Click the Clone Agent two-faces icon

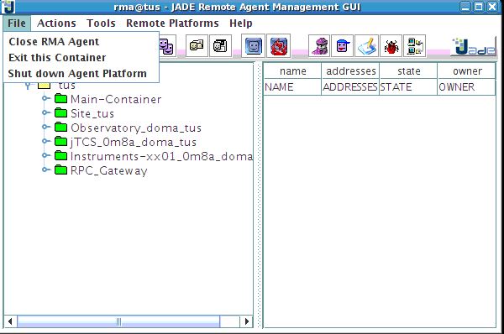click(167, 46)
